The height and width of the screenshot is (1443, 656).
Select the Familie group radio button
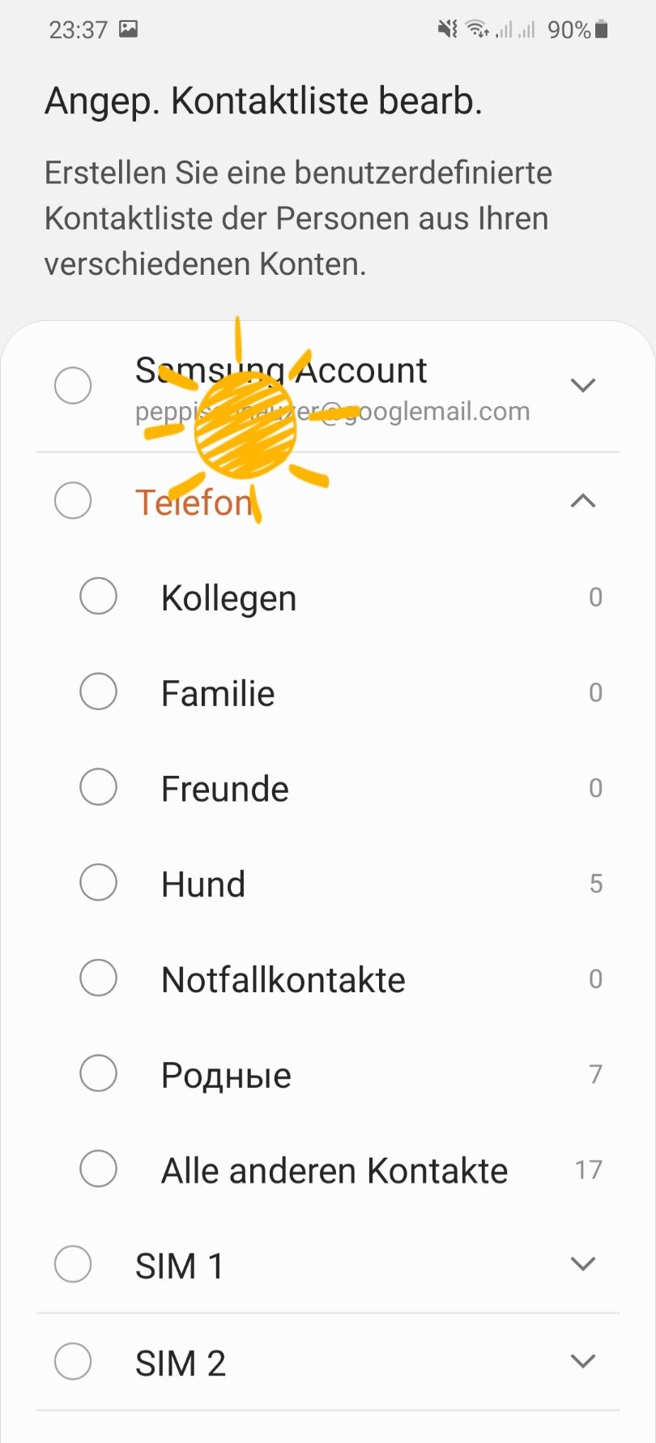tap(99, 692)
